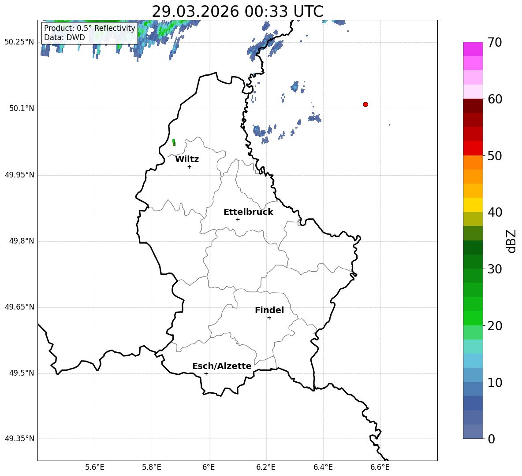Viewport: 522px width, 476px height.
Task: Click the Esch/Alzette city label
Action: click(x=222, y=366)
